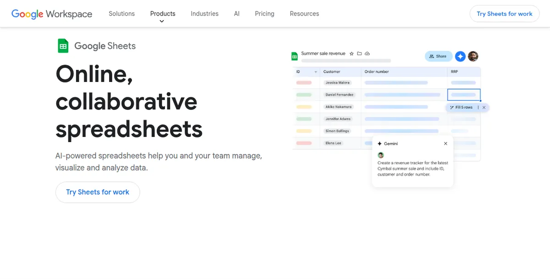
Task: Click the Gemini prompt text about revenue tracker
Action: [412, 169]
